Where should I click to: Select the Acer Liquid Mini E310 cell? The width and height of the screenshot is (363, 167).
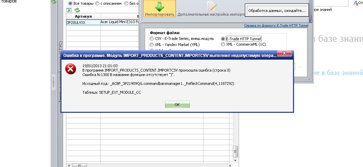click(x=120, y=22)
